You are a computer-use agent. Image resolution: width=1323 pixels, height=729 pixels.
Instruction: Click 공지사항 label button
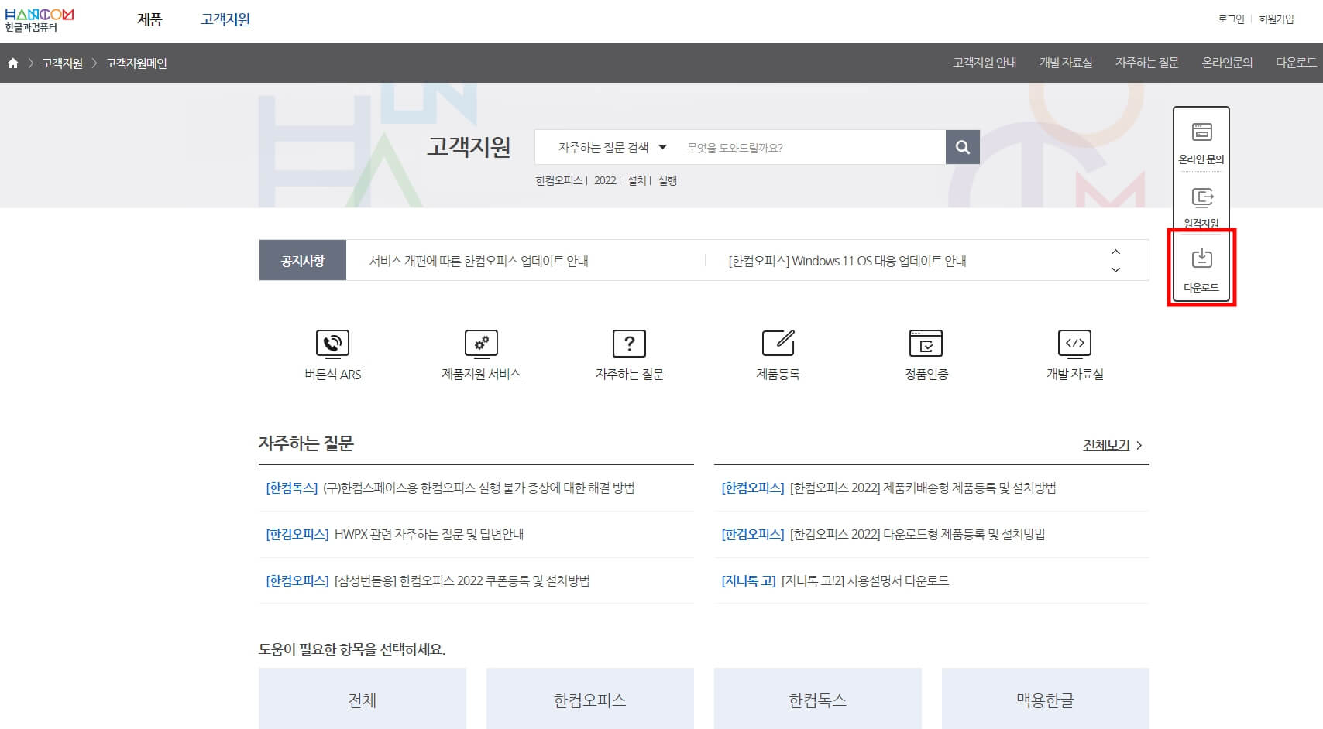pyautogui.click(x=303, y=261)
